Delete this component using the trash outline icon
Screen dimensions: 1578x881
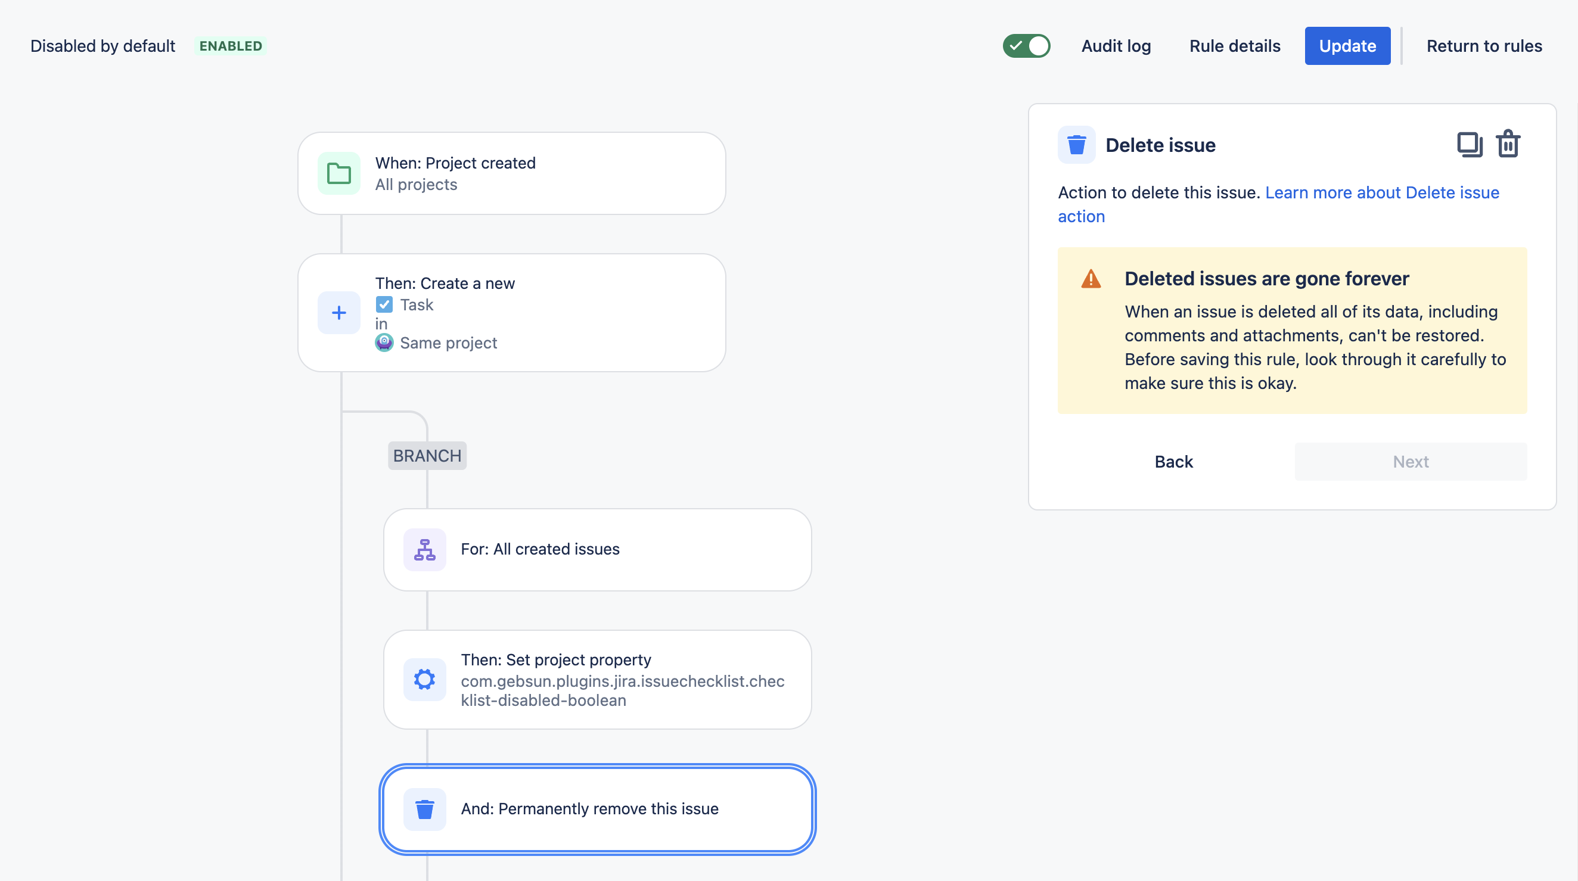1508,145
